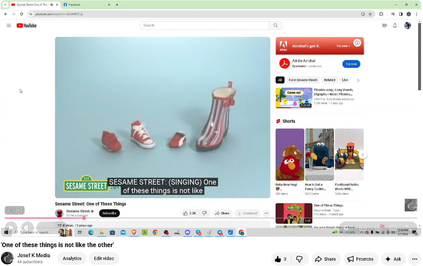This screenshot has width=423, height=266.
Task: Toggle closed captions on the player
Action: (363, 228)
